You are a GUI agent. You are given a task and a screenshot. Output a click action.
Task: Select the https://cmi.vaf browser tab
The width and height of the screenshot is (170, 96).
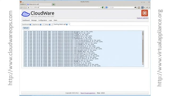pyautogui.click(x=39, y=4)
